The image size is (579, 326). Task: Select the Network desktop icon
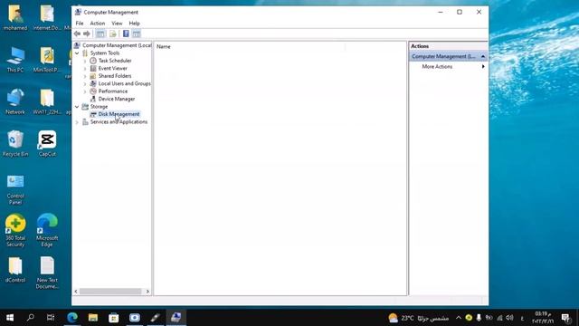pos(15,101)
